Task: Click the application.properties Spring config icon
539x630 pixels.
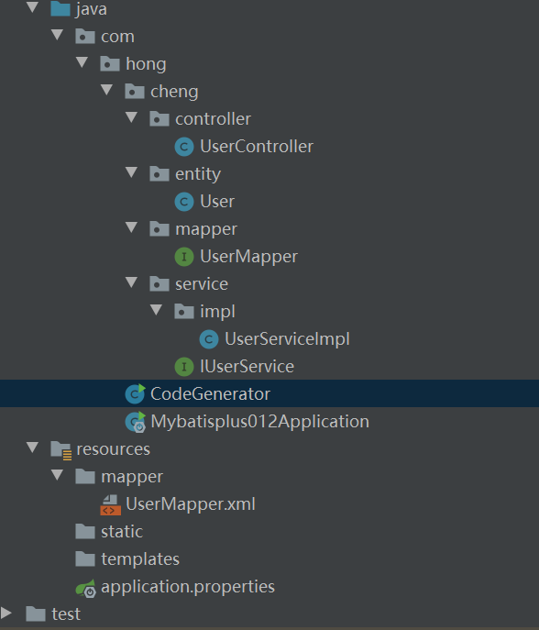Action: 86,588
